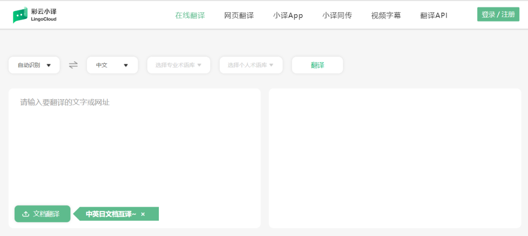This screenshot has width=528, height=236.
Task: Click the 中英日文档互译 banner text
Action: pos(110,214)
